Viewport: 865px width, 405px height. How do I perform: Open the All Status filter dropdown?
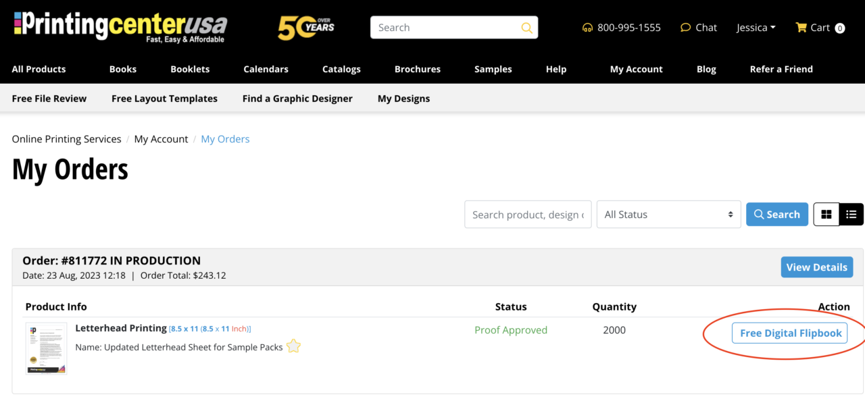(x=668, y=215)
